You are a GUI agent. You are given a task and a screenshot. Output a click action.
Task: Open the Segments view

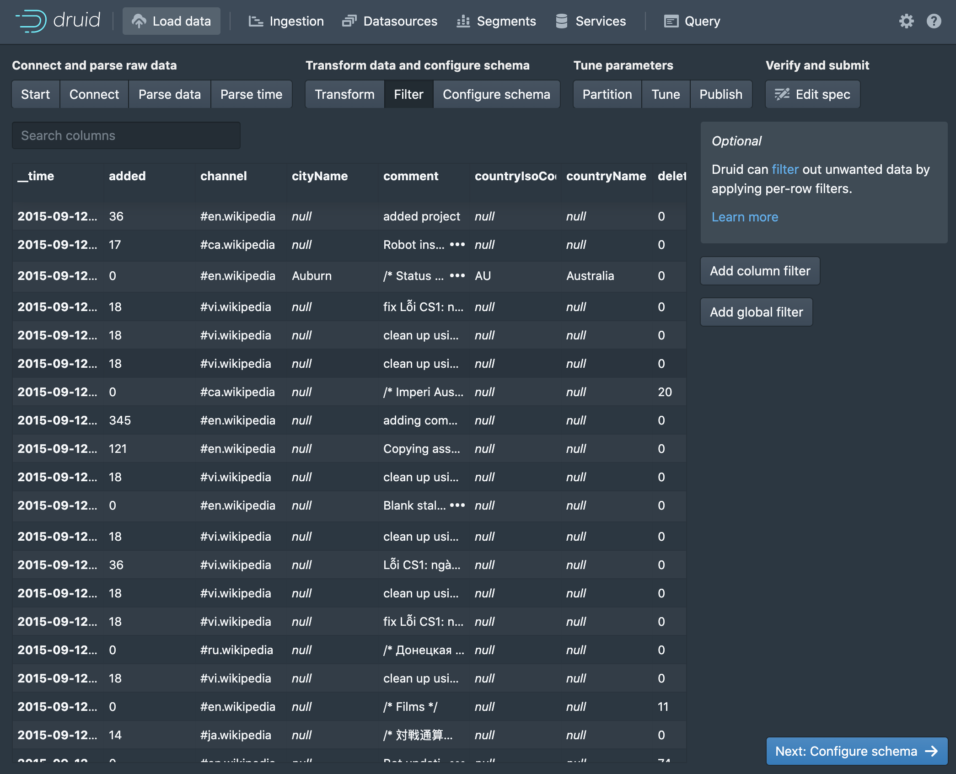496,21
